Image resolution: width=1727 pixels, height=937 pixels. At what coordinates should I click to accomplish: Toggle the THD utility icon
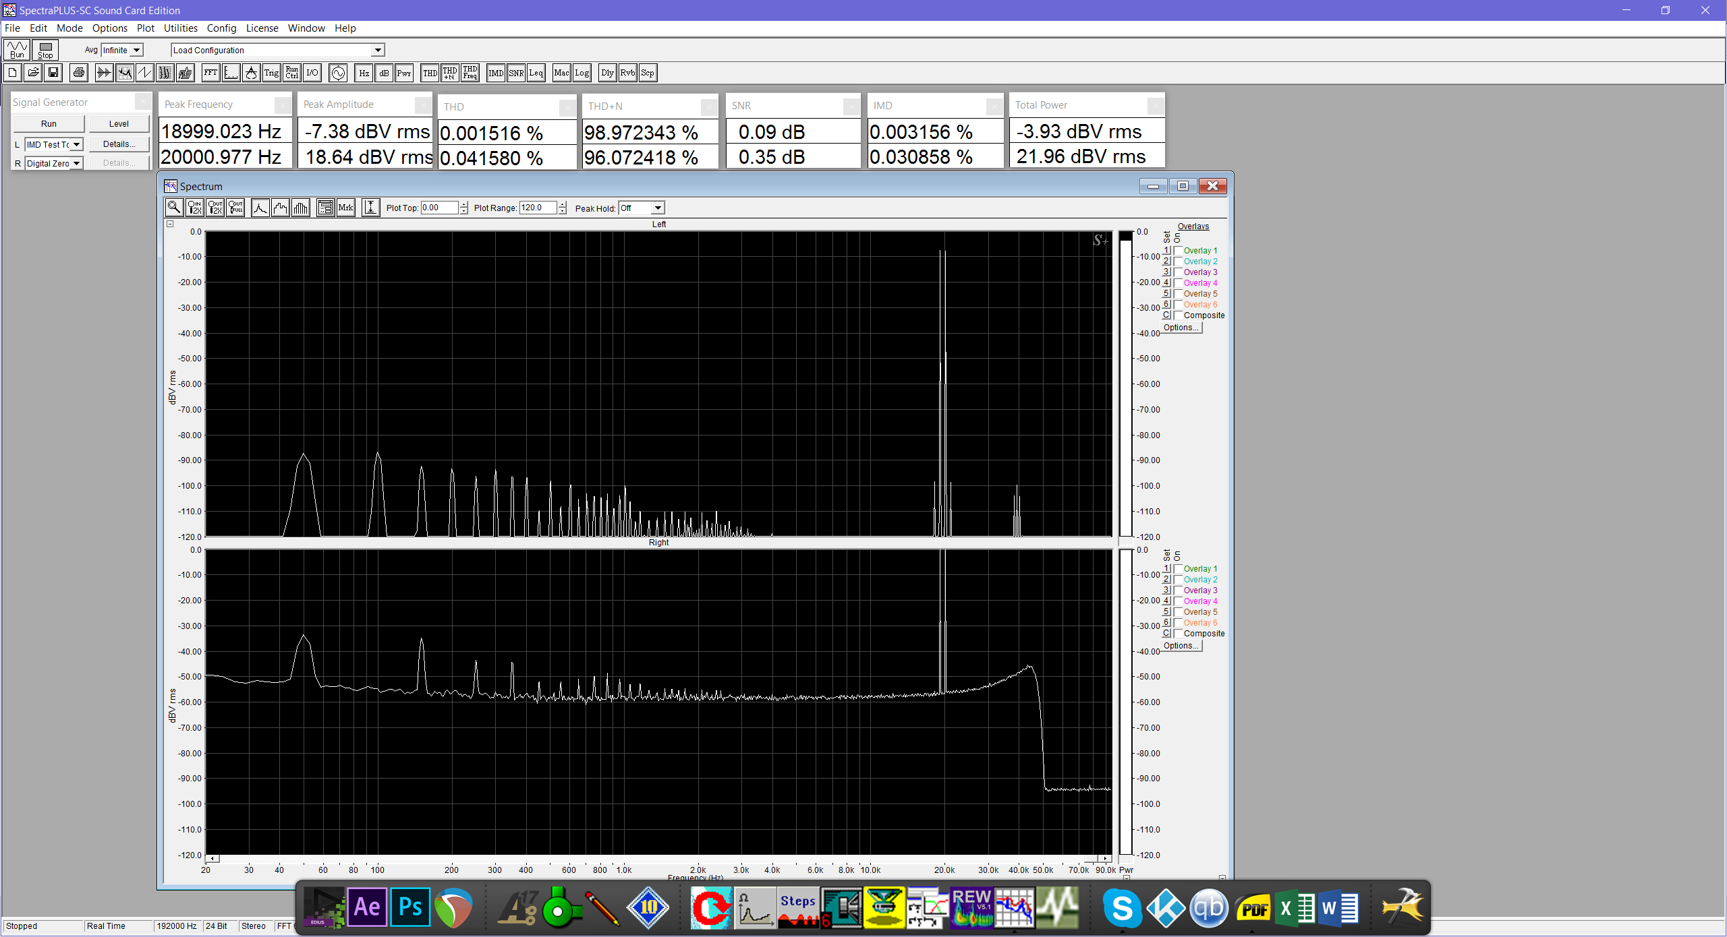coord(430,73)
